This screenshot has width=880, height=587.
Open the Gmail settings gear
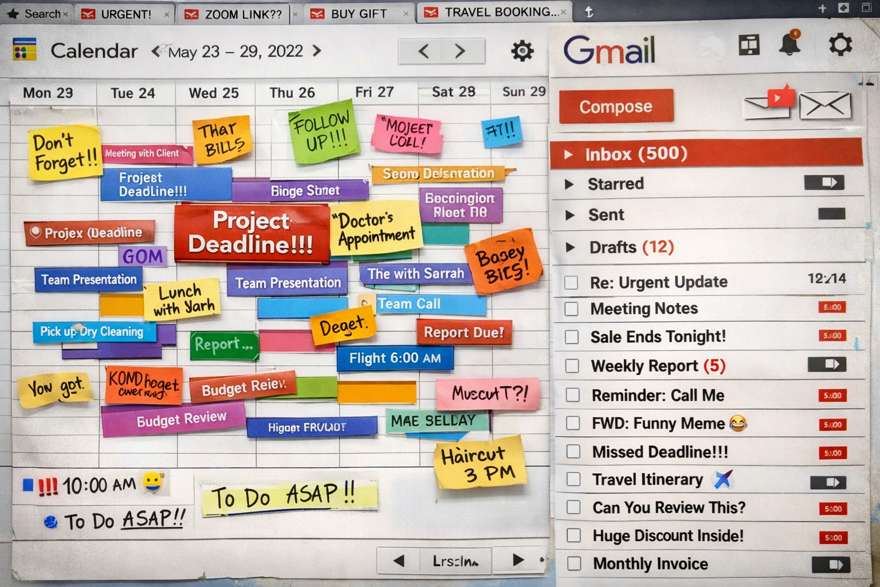pos(840,44)
